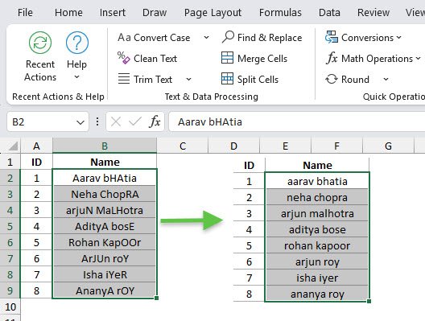
Task: Click the Convert Case button label
Action: click(162, 37)
